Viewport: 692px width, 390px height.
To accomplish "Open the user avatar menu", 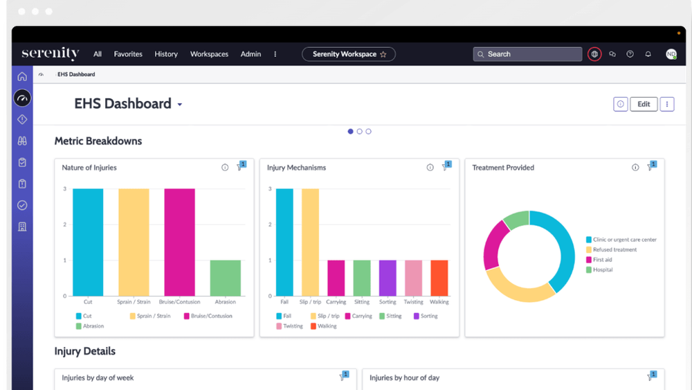I will pyautogui.click(x=671, y=54).
